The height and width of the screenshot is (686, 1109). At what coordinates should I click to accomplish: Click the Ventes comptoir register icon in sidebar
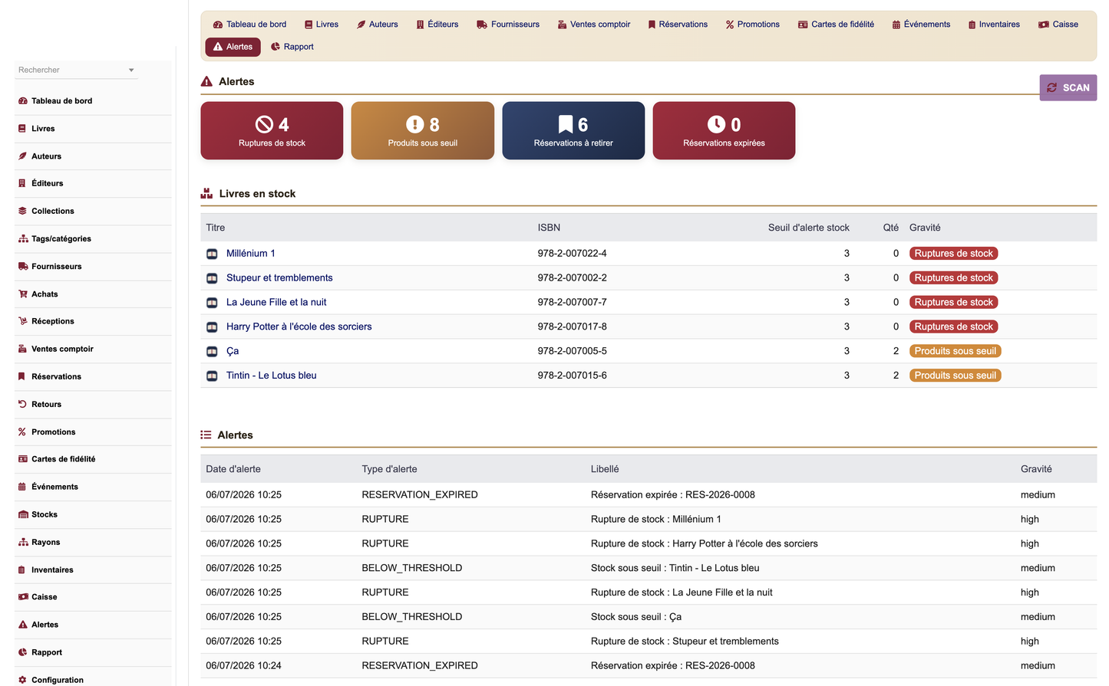pyautogui.click(x=22, y=349)
